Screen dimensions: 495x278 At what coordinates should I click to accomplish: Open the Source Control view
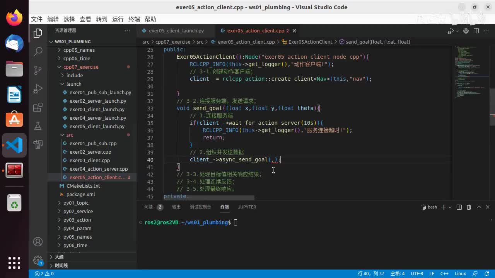click(x=38, y=70)
